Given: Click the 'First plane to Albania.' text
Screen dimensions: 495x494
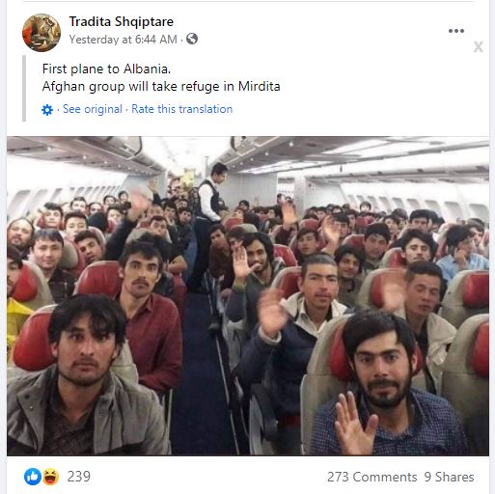Looking at the screenshot, I should coord(106,69).
